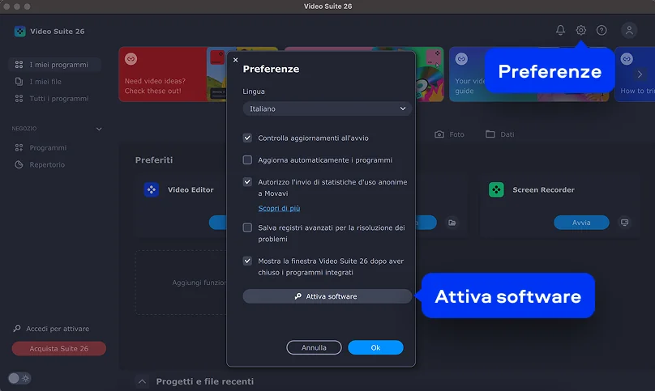
Task: Confirm preferences with Ok button
Action: click(x=375, y=347)
